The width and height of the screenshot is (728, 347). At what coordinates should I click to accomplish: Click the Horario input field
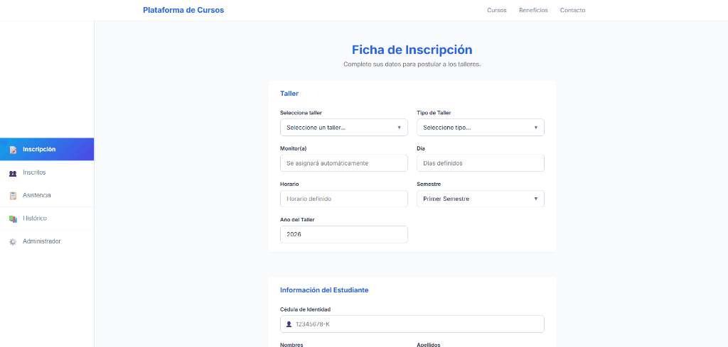click(344, 199)
